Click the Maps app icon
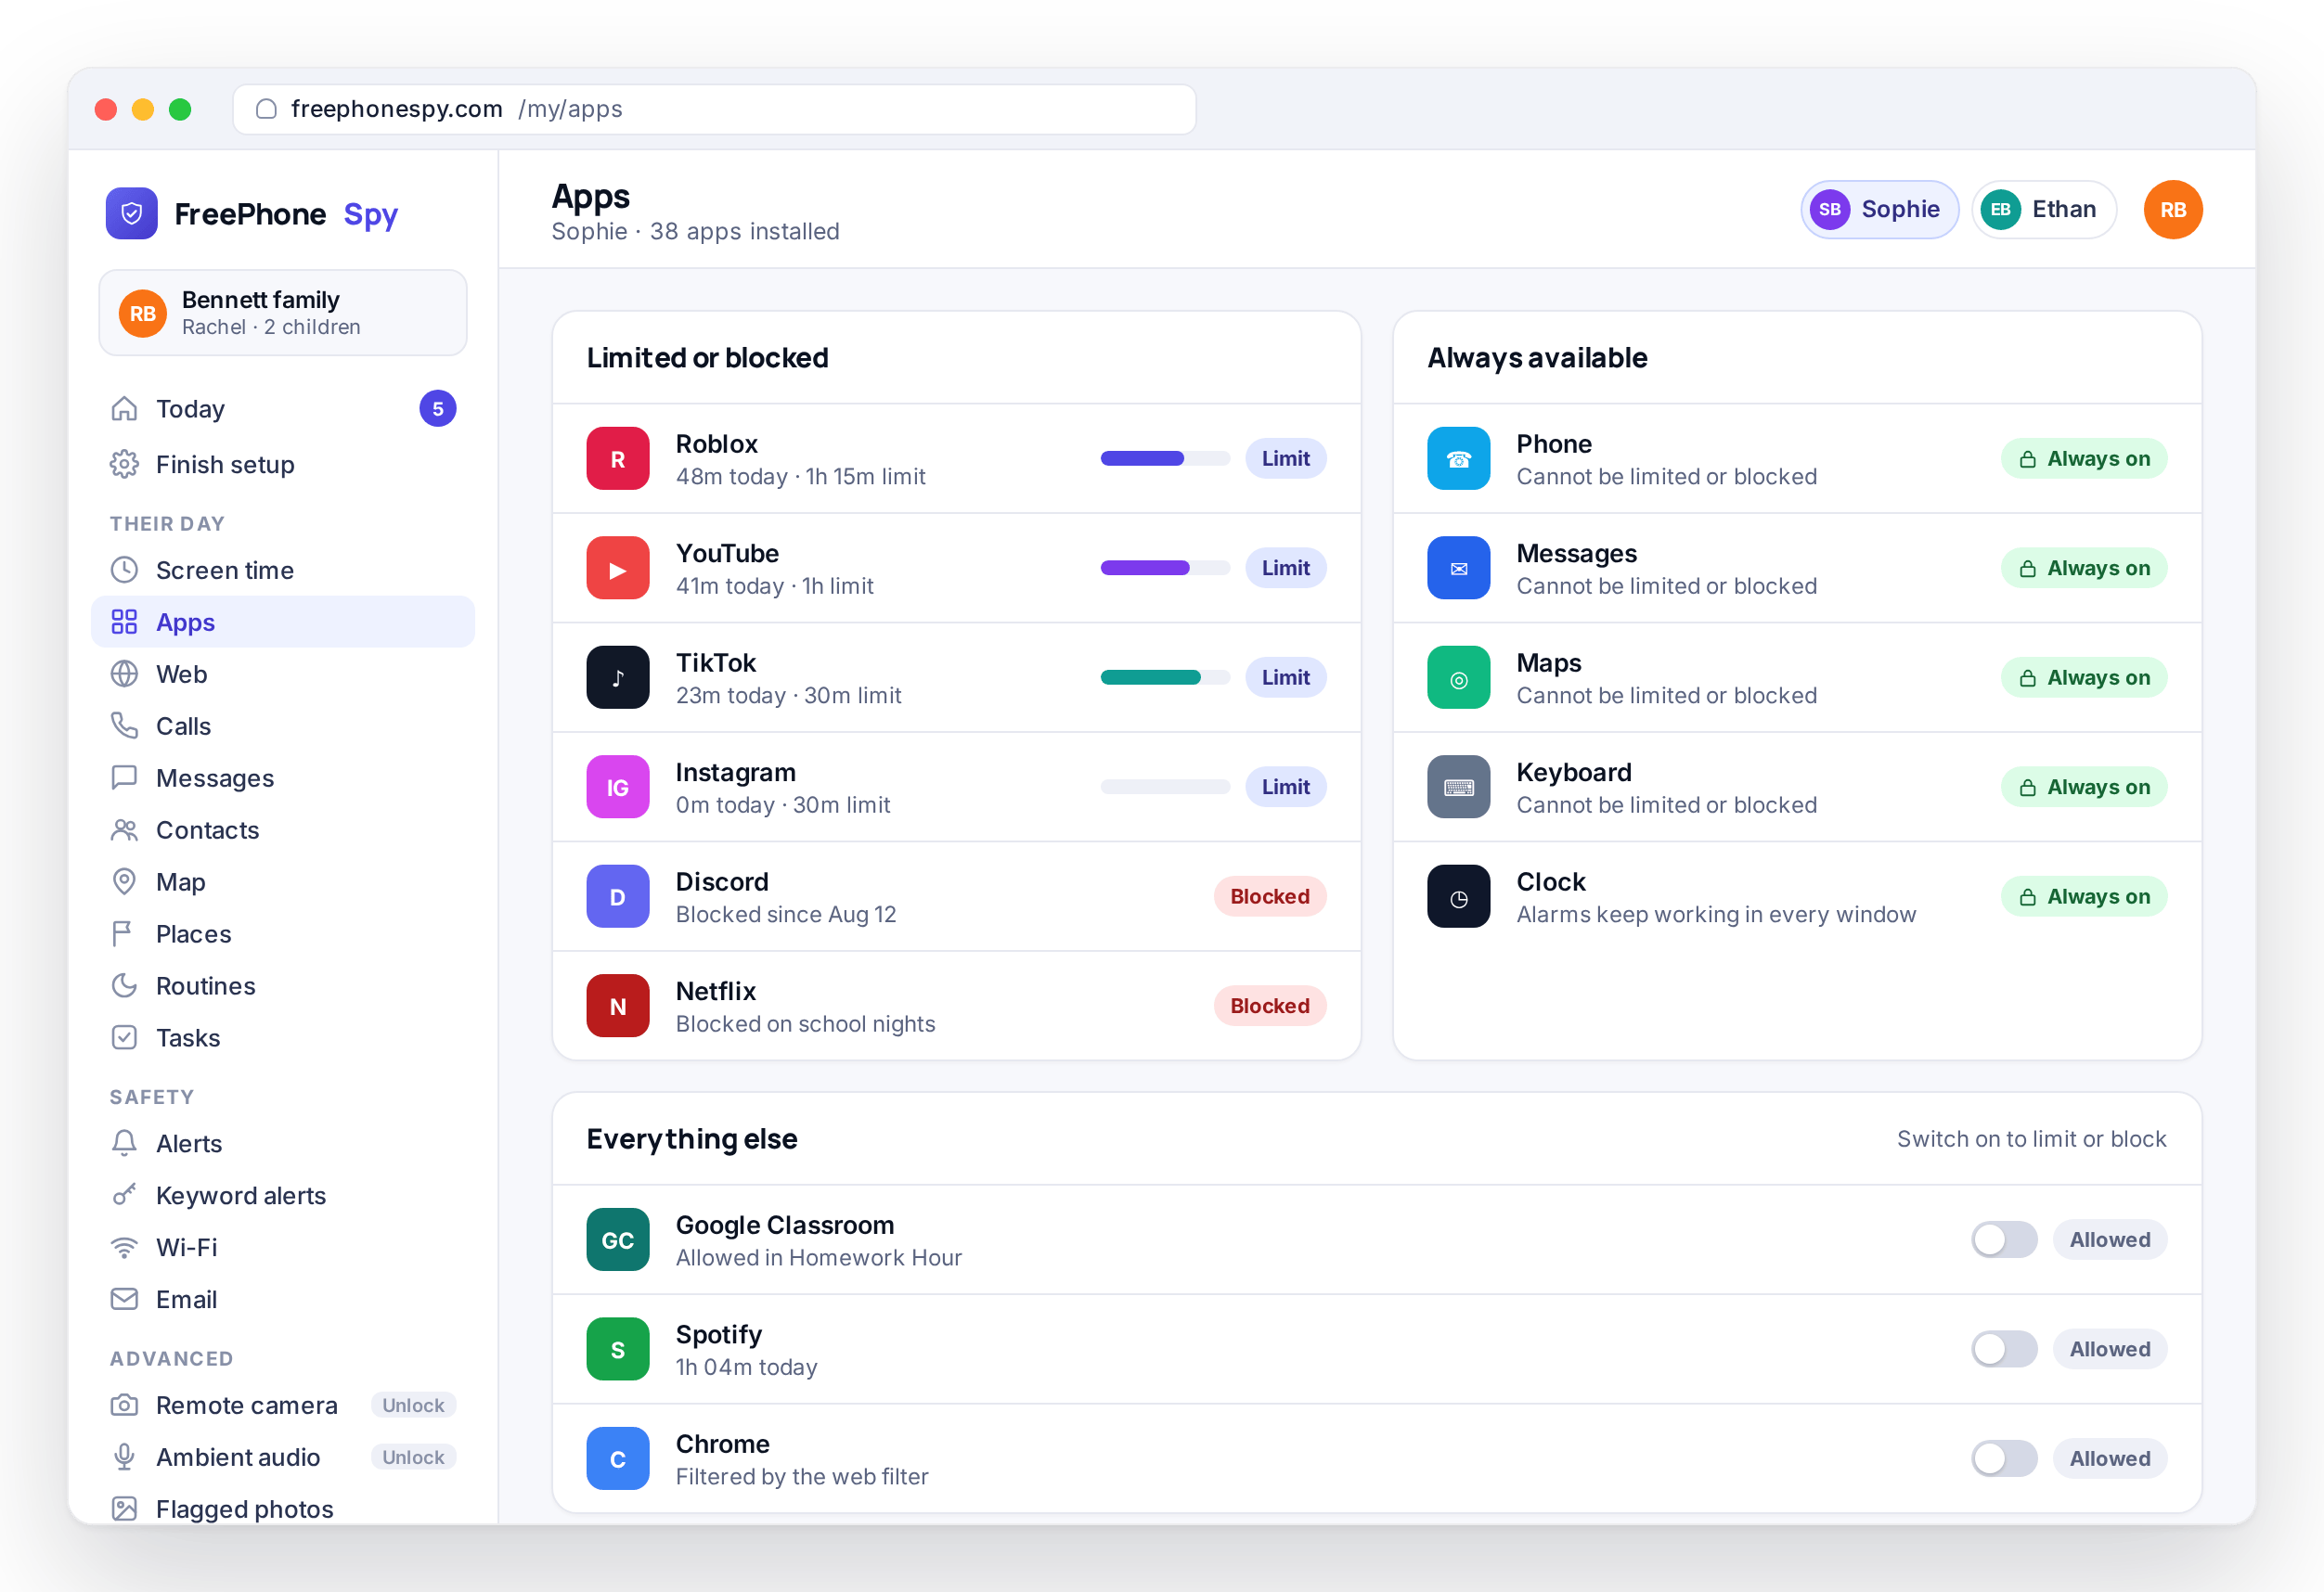Image resolution: width=2324 pixels, height=1592 pixels. 1459,677
